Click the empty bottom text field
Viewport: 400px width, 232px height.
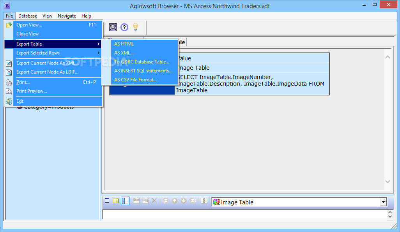(245, 214)
